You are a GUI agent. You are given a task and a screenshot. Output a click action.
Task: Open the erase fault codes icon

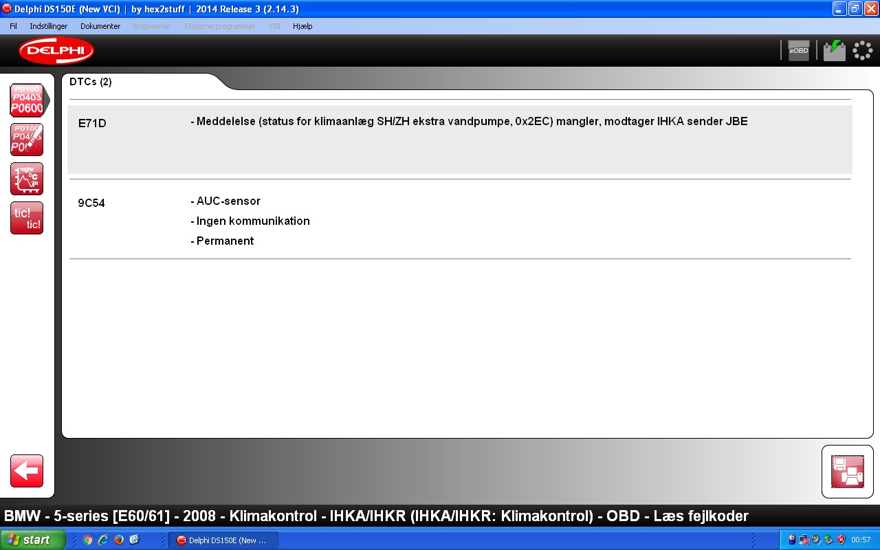click(x=27, y=140)
